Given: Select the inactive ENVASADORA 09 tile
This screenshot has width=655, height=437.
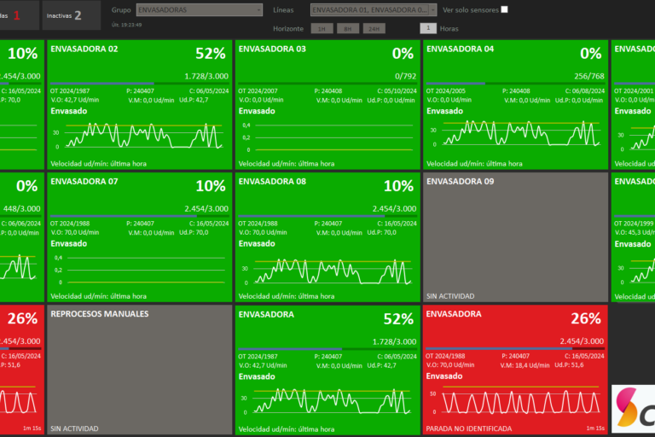Looking at the screenshot, I should click(516, 236).
